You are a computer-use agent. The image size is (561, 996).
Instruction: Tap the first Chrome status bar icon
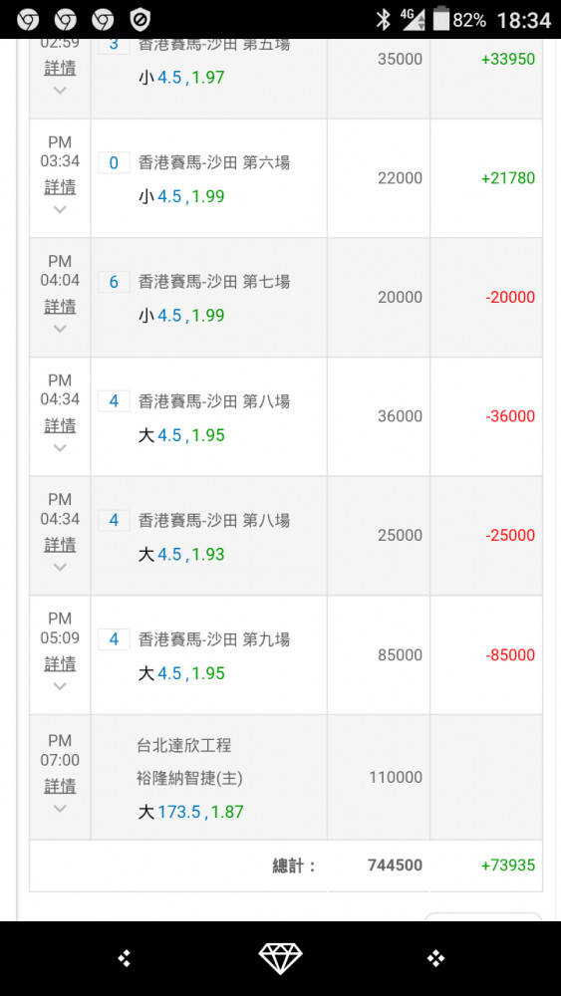click(28, 20)
